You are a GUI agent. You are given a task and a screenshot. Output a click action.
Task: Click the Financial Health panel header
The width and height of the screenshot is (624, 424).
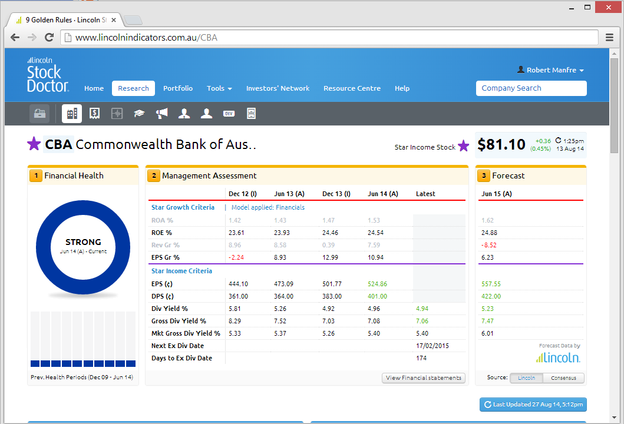pyautogui.click(x=83, y=175)
